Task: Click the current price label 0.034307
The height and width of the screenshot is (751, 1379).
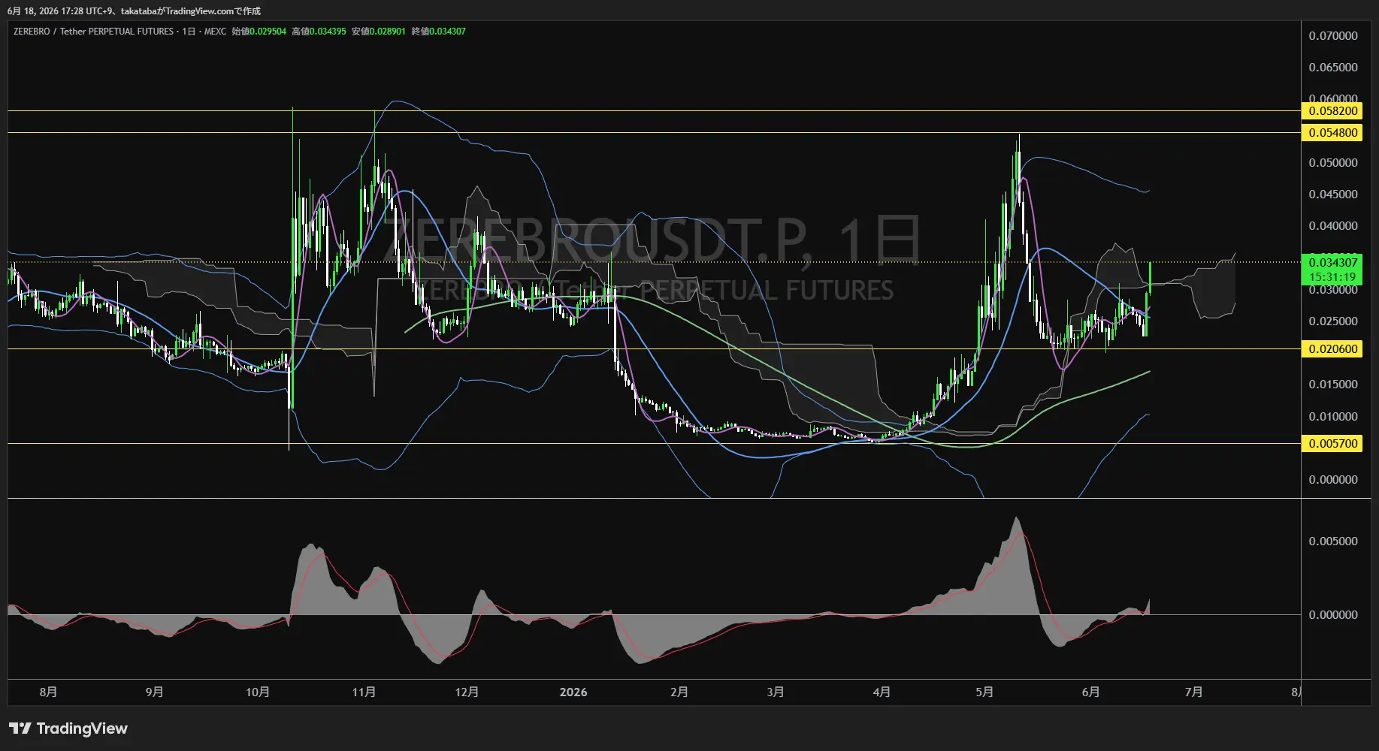Action: coord(1332,263)
